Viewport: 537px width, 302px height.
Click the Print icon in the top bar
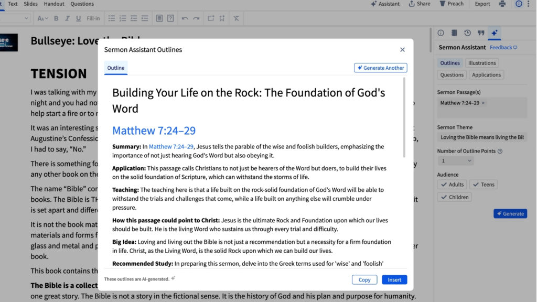pyautogui.click(x=502, y=4)
